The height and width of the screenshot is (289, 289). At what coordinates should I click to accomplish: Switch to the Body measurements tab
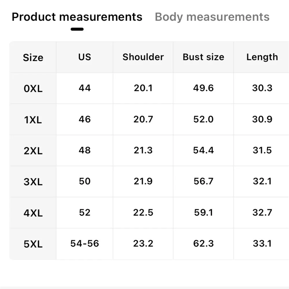[x=212, y=17]
